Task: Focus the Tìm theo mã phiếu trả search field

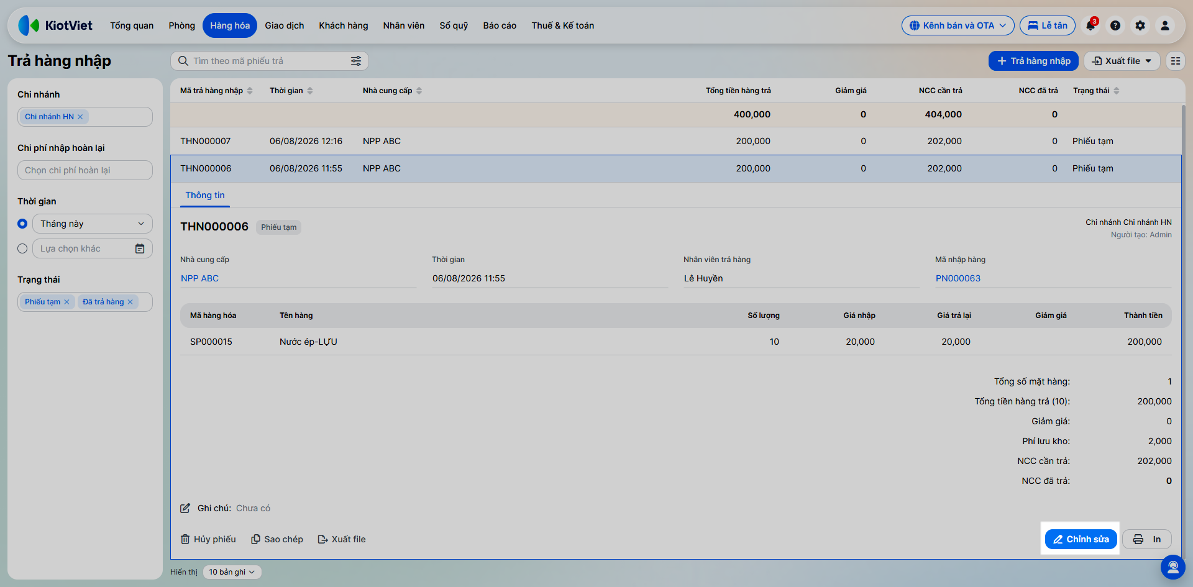Action: (269, 61)
